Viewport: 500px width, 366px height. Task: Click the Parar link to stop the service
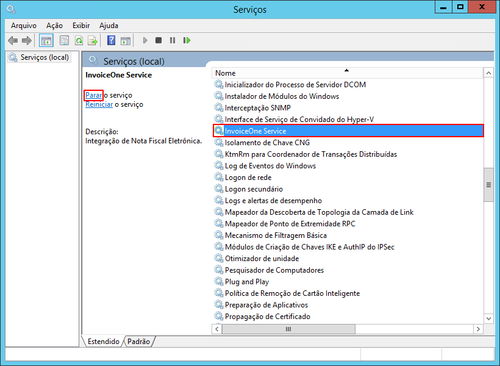click(x=94, y=95)
